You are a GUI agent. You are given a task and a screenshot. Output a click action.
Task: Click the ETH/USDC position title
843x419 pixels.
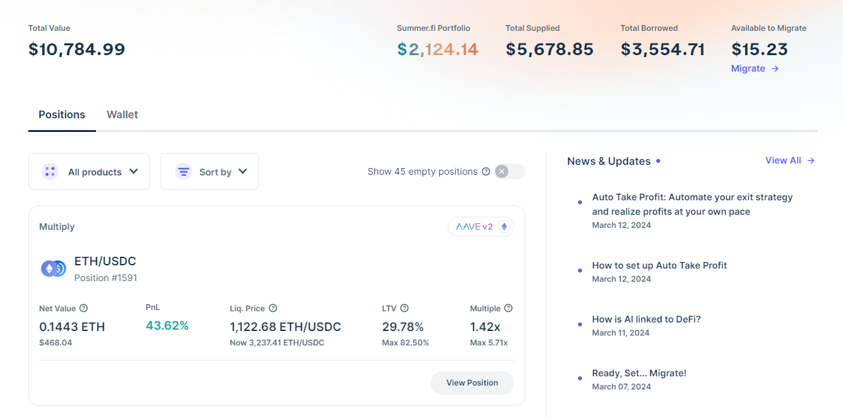point(105,261)
